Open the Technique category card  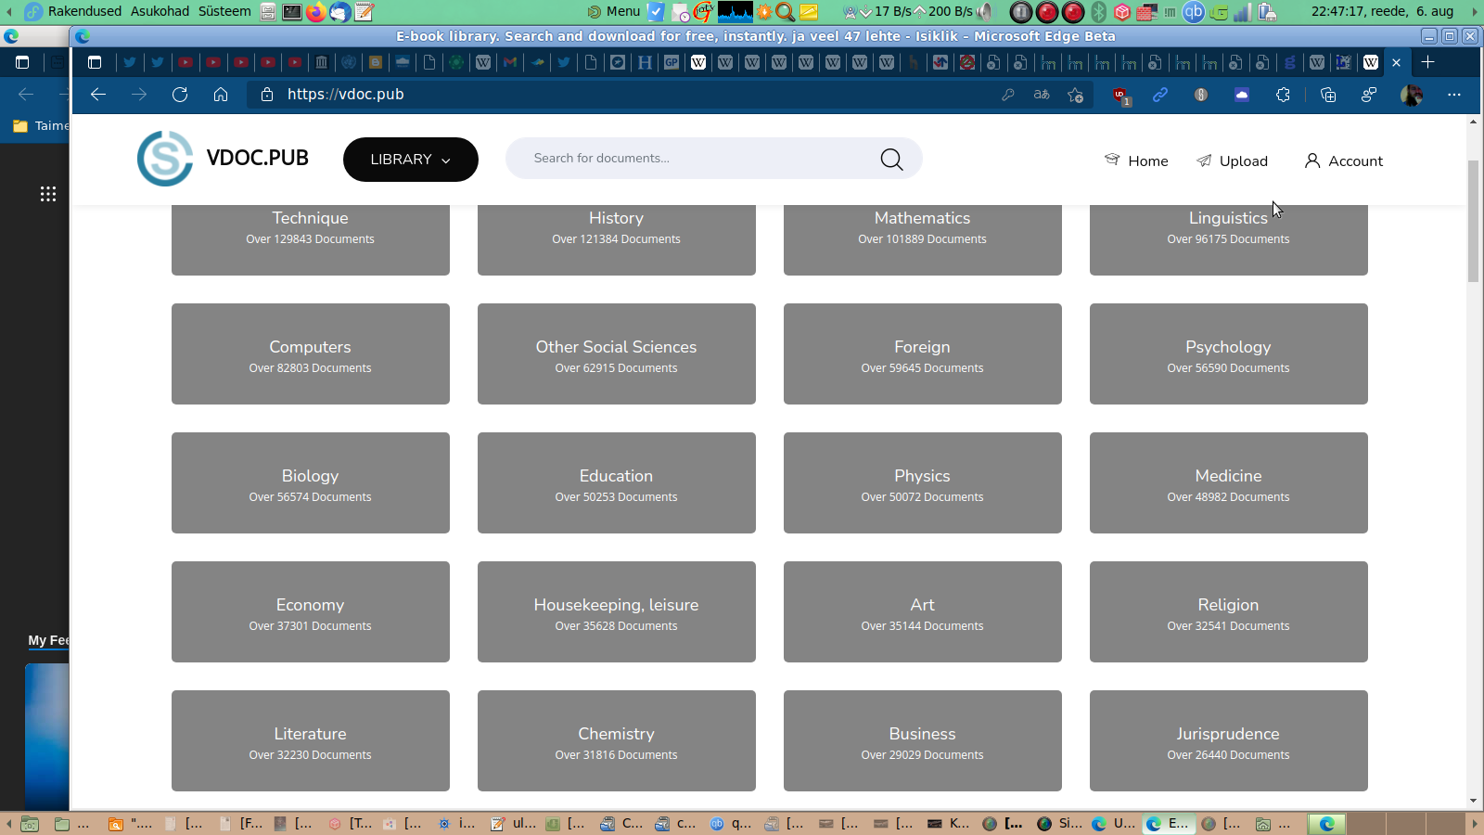(311, 239)
